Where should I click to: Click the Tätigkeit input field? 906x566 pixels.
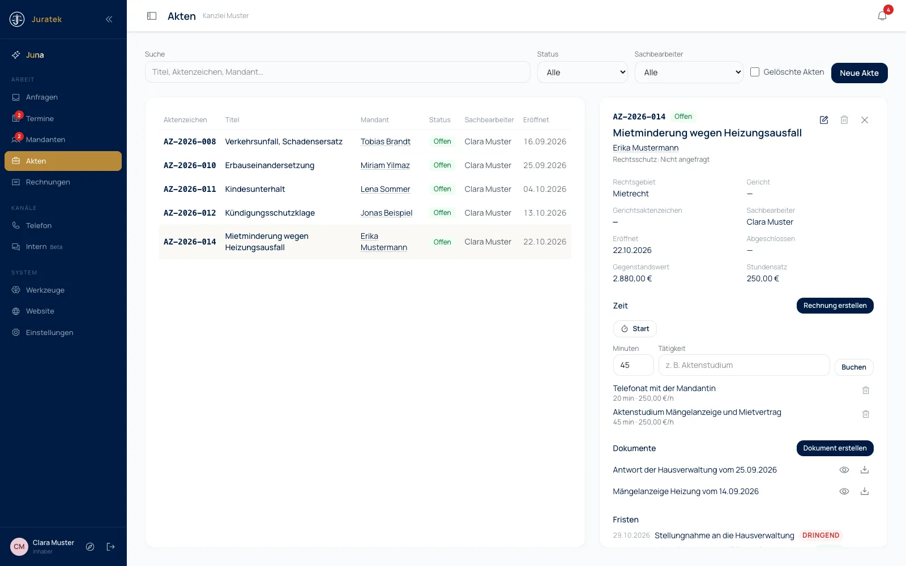pos(744,365)
